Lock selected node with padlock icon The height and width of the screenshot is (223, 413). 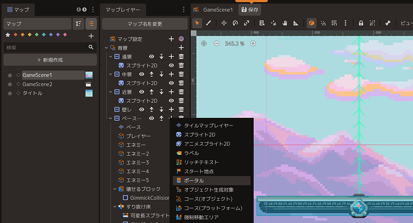[361, 23]
